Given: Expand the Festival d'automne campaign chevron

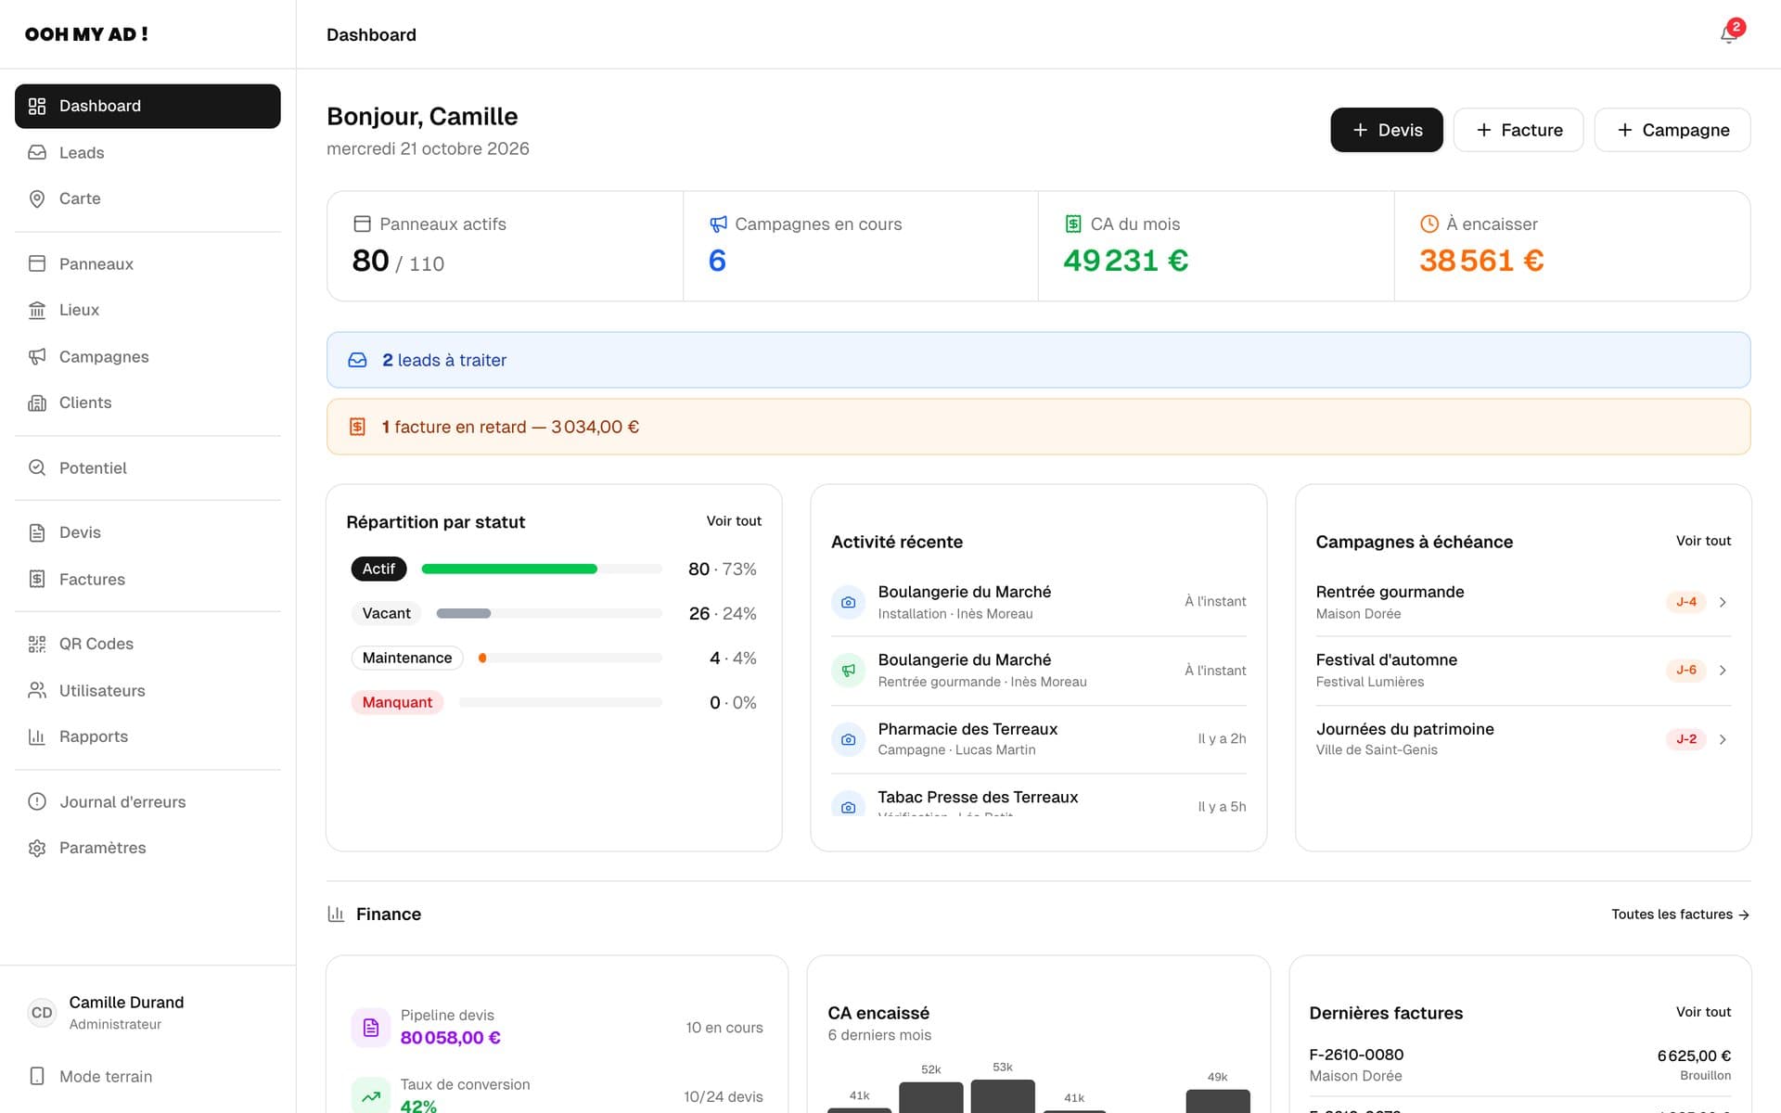Looking at the screenshot, I should point(1723,670).
